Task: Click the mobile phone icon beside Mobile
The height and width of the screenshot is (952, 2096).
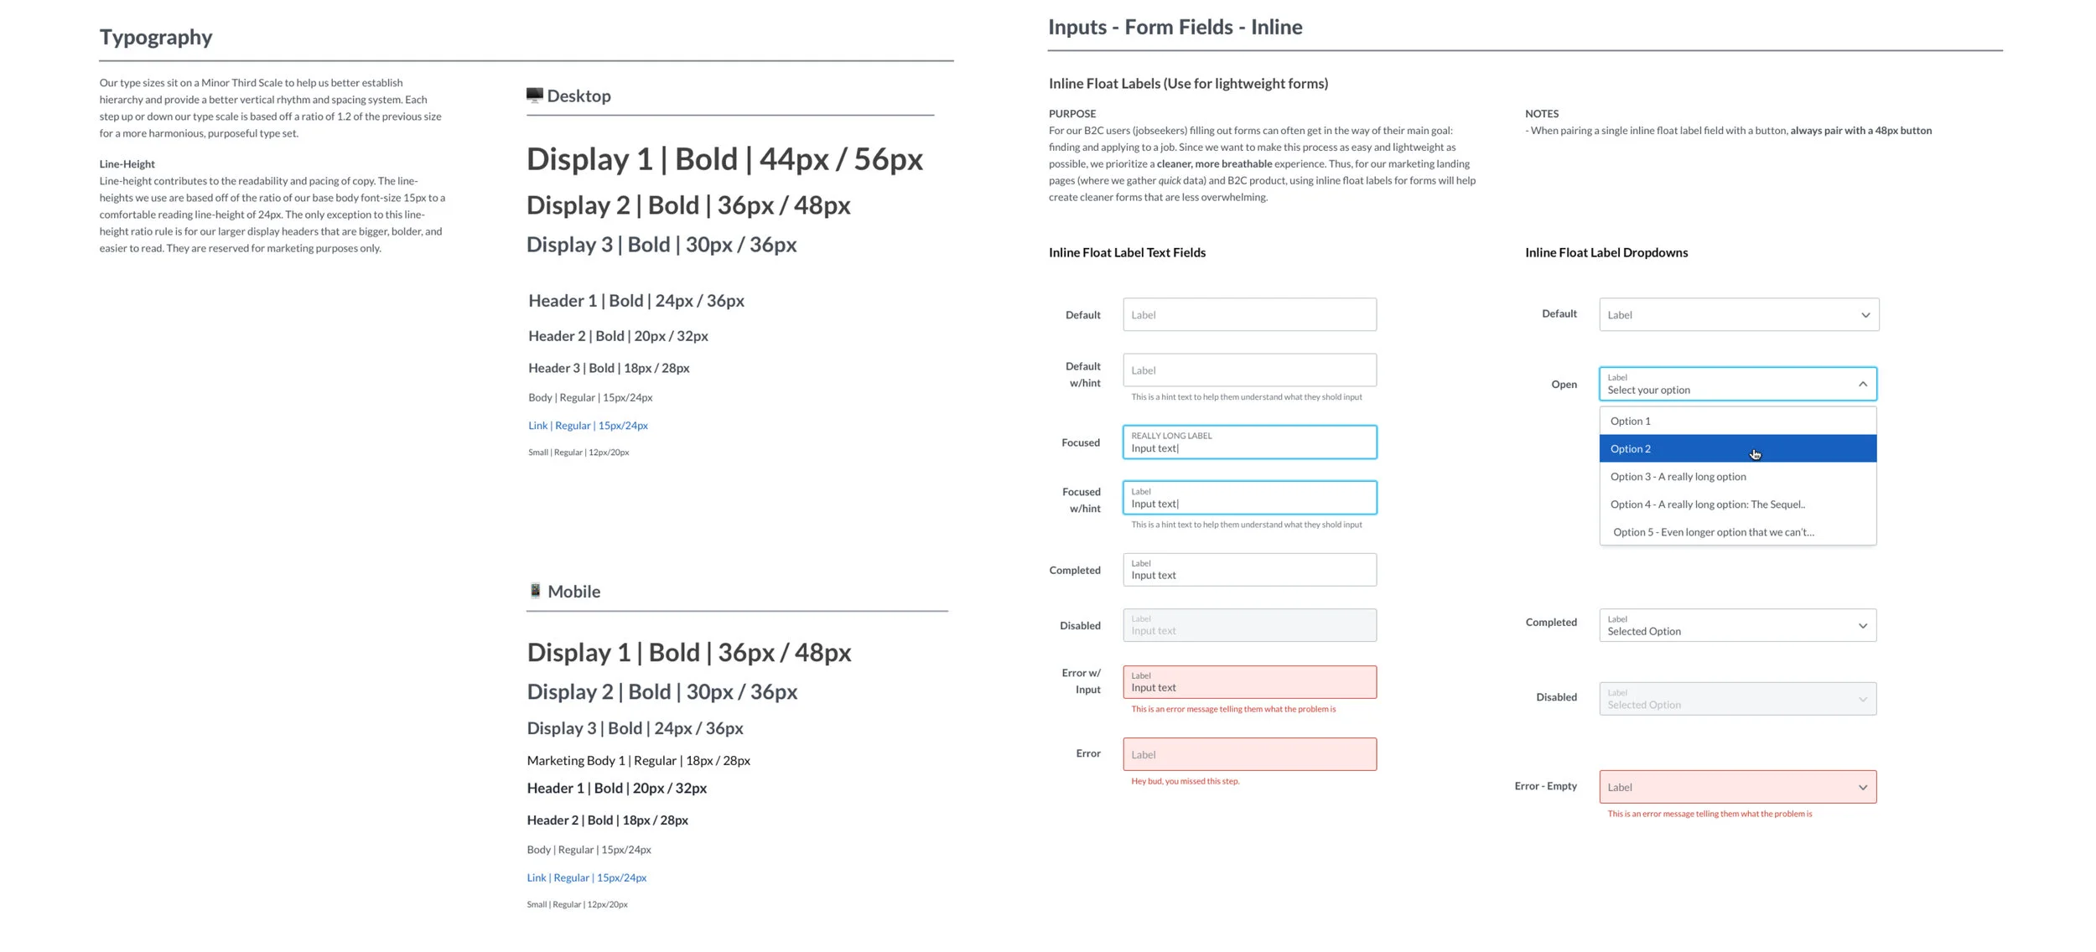Action: (x=535, y=591)
